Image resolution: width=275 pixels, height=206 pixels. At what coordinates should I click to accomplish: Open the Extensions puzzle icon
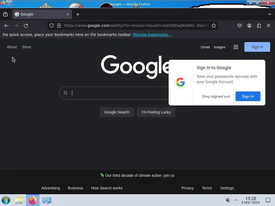point(259,25)
